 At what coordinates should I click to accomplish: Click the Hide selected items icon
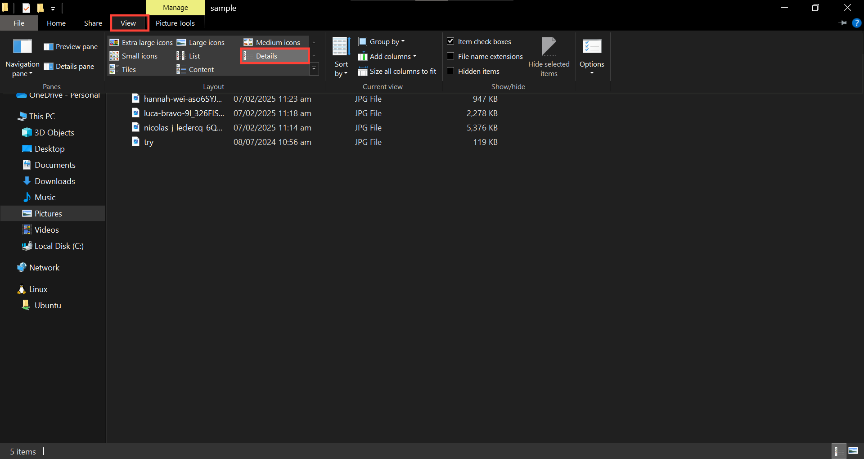pos(549,47)
